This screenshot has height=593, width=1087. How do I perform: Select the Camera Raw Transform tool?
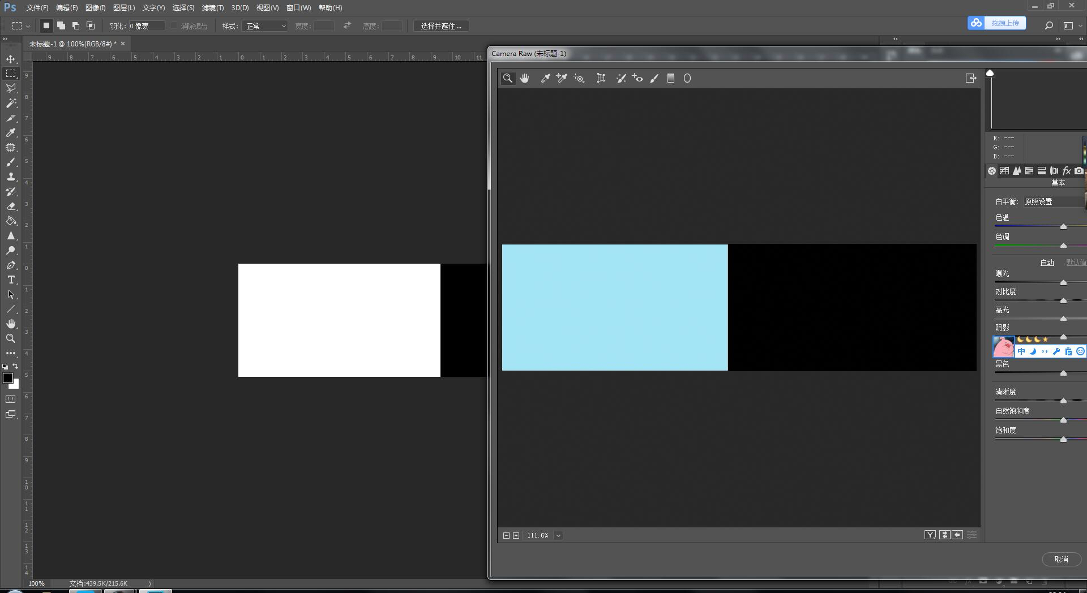[x=601, y=79]
